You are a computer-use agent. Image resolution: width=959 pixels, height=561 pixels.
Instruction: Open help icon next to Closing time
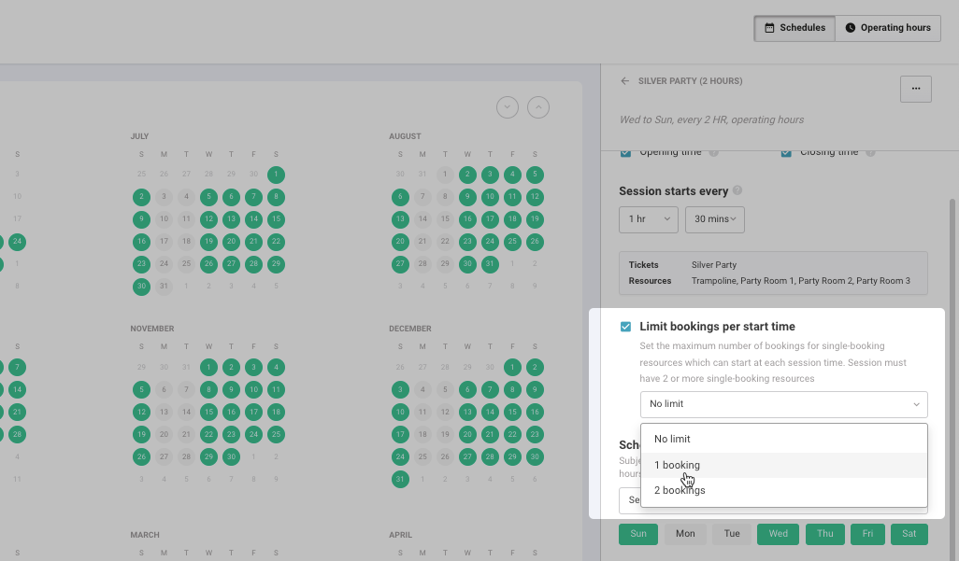(870, 151)
